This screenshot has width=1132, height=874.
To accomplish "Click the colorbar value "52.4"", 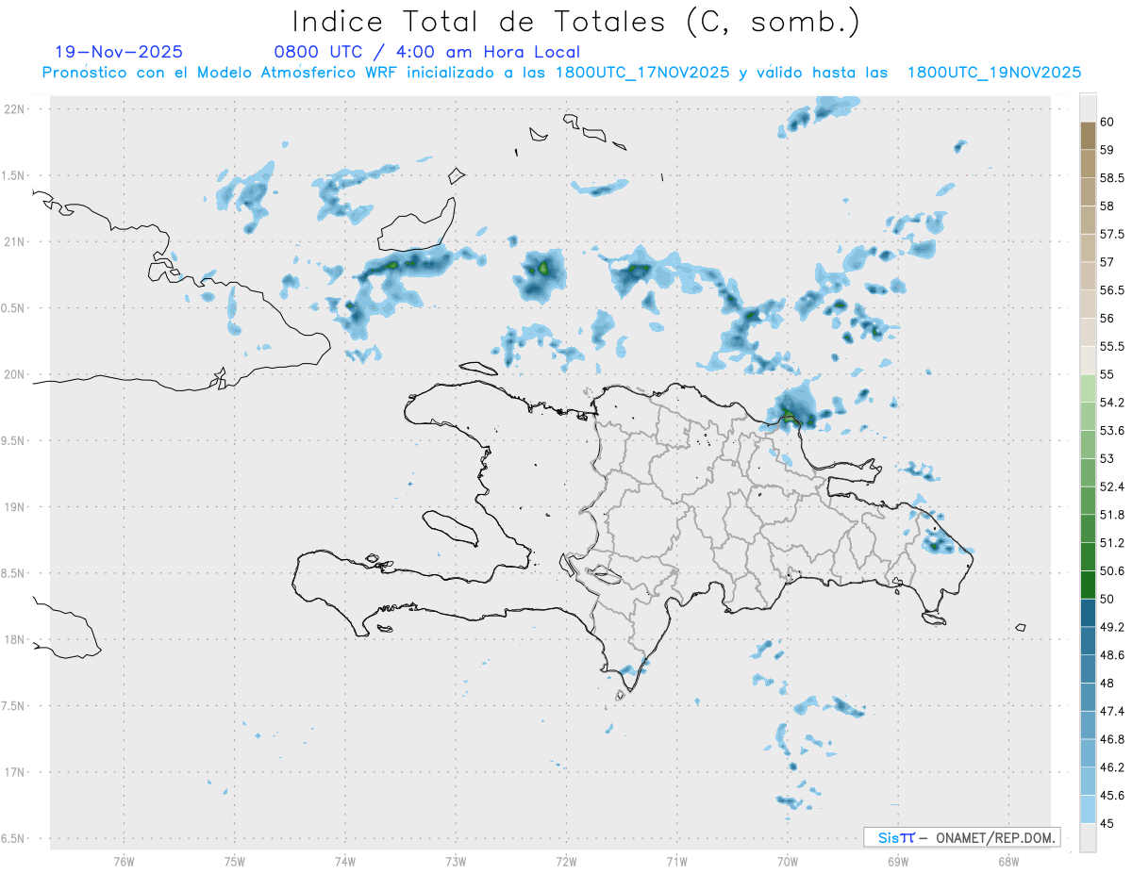I will (1111, 486).
